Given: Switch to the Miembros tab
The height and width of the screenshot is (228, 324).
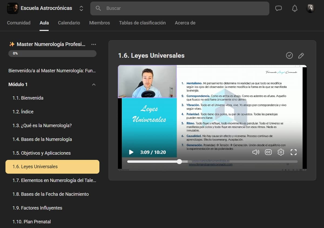Looking at the screenshot, I should 100,23.
